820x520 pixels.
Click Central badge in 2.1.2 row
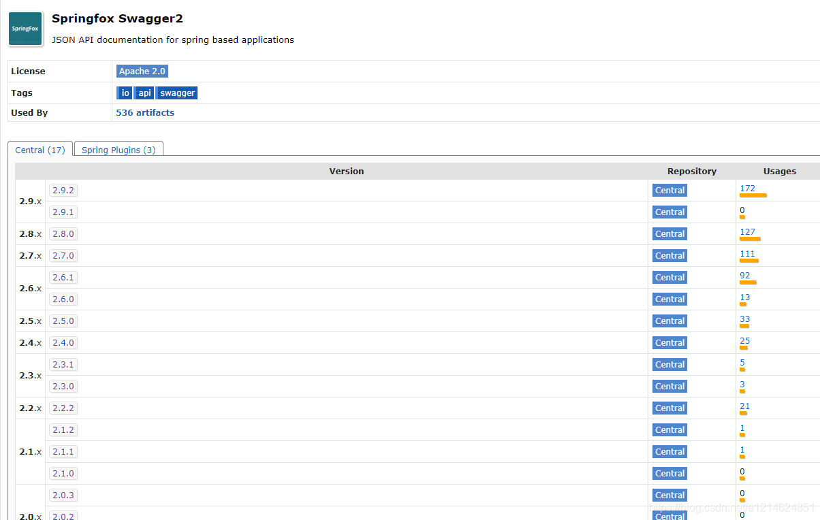669,430
